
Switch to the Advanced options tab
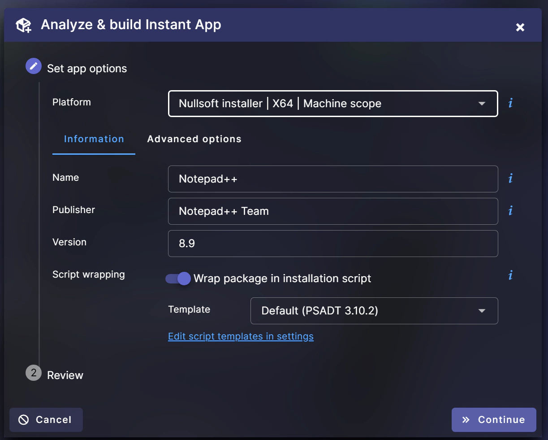[194, 139]
